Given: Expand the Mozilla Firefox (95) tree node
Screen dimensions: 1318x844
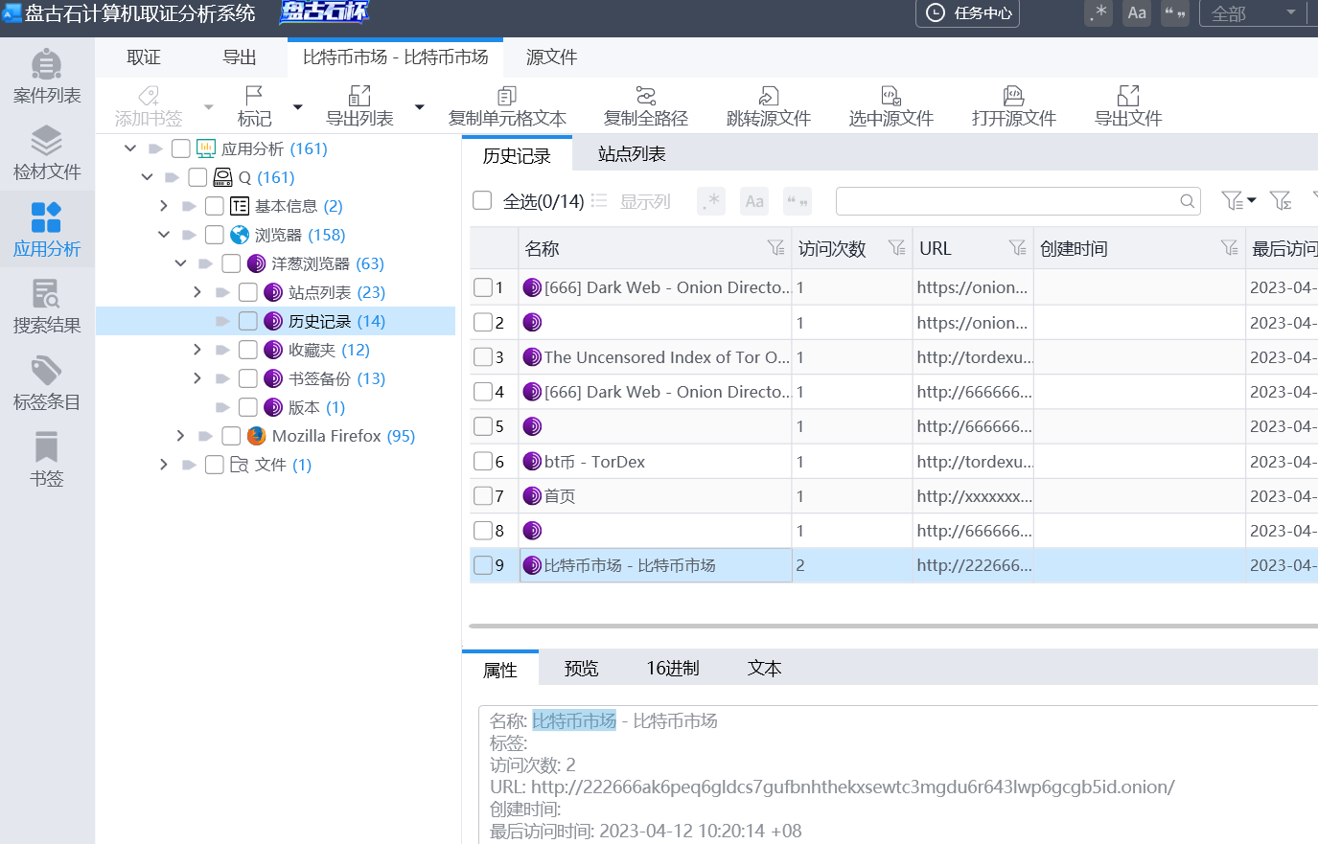Looking at the screenshot, I should click(180, 436).
